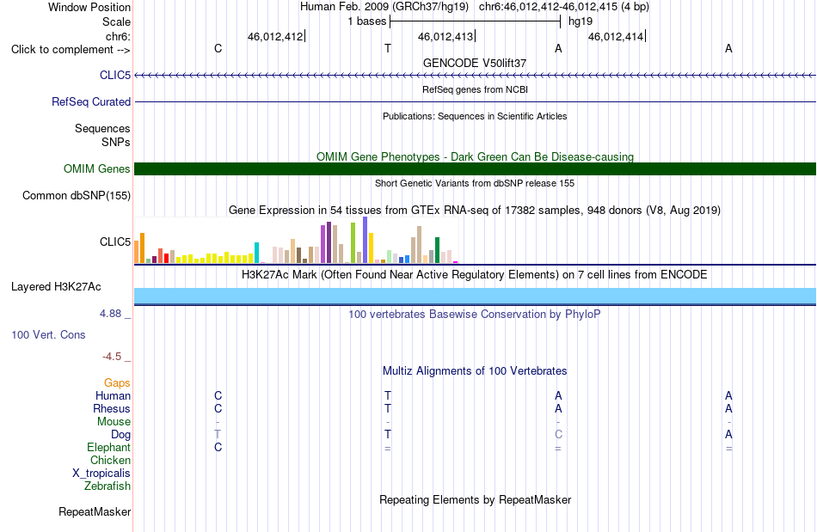Screen dimensions: 817x532
Task: Click the 100 Vert. Cons track label
Action: click(x=48, y=334)
